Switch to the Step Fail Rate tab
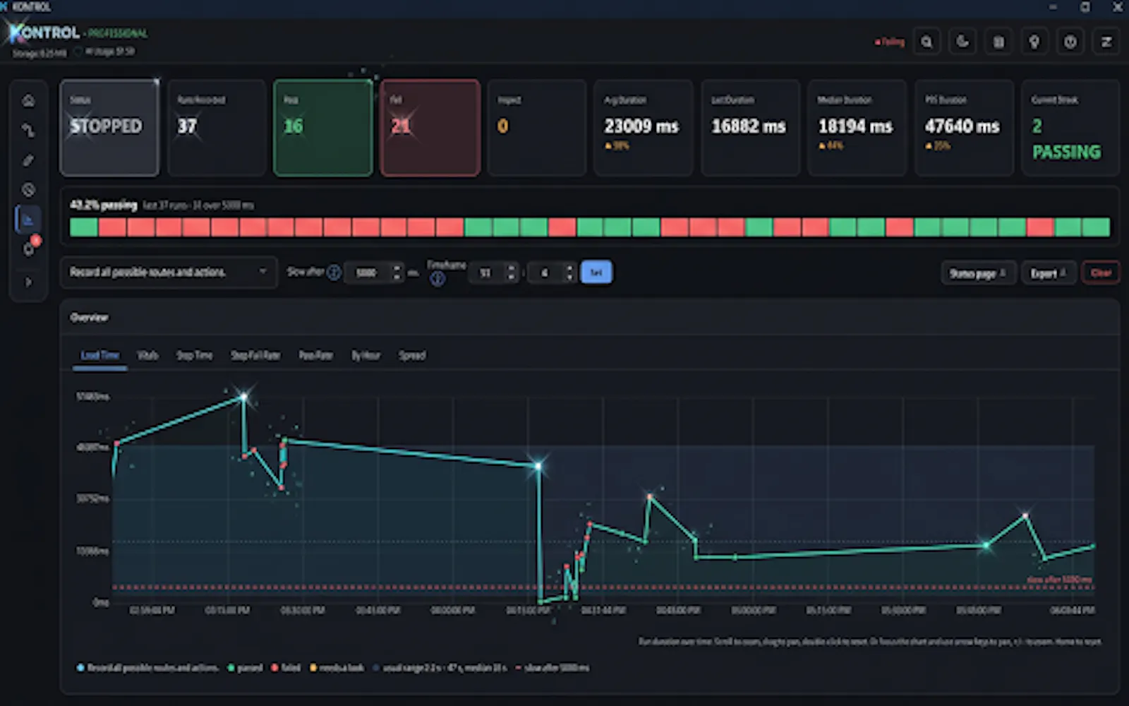 (255, 355)
